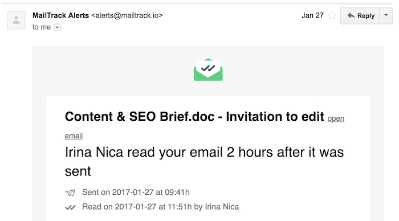
Task: Click the sender's profile avatar icon
Action: point(16,20)
